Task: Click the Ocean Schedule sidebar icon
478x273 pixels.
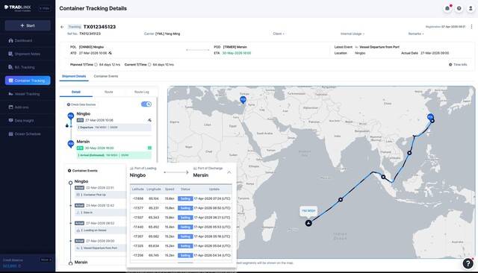Action: tap(10, 134)
